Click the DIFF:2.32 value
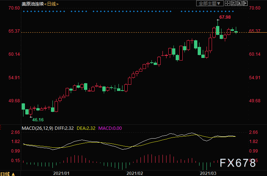The height and width of the screenshot is (176, 267). tap(64, 128)
